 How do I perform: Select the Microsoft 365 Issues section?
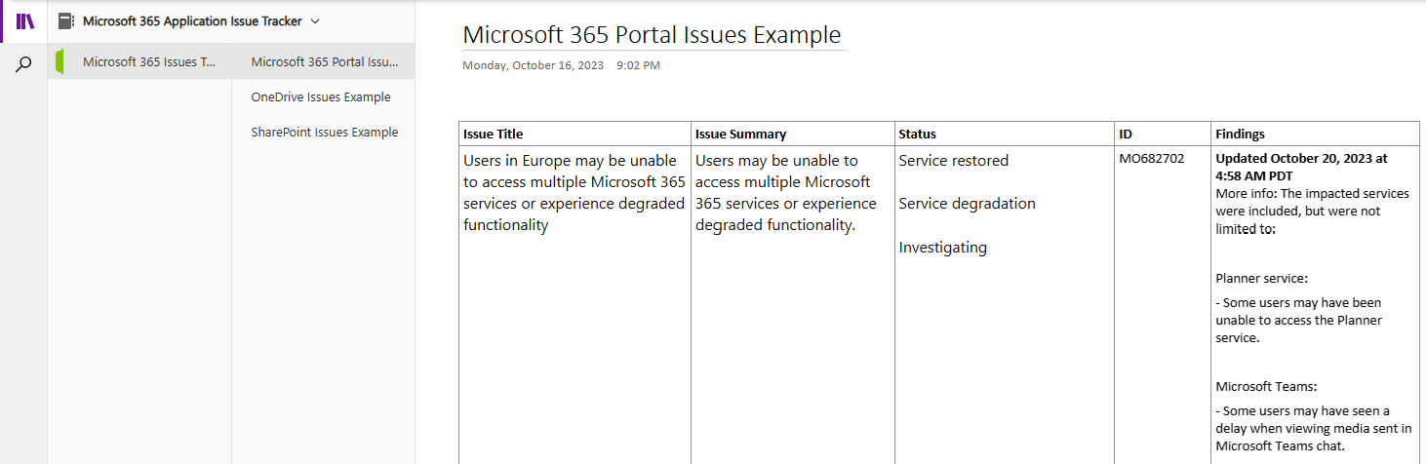(x=139, y=61)
